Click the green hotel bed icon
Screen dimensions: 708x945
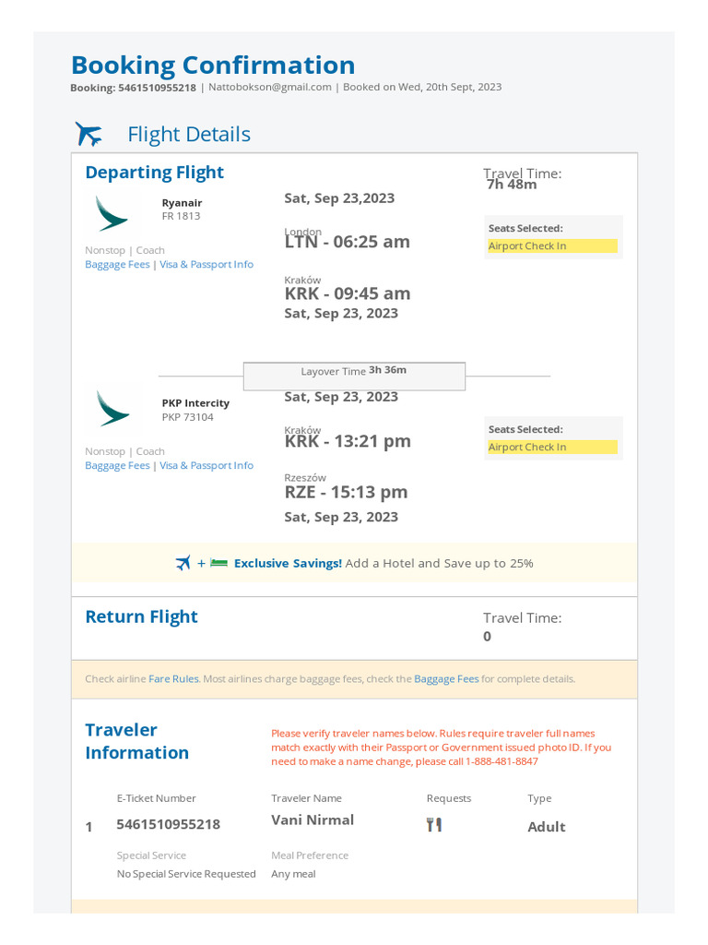(x=218, y=563)
